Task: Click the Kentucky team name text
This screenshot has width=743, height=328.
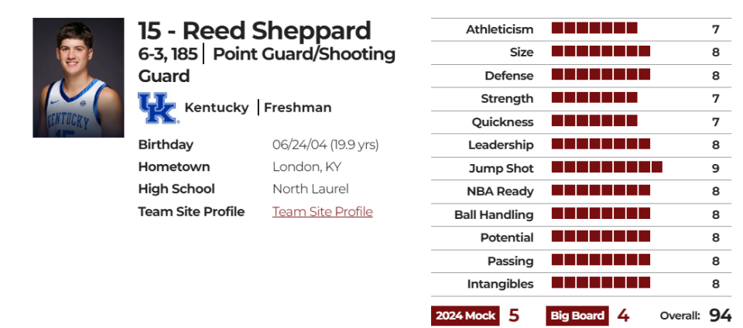Action: pos(217,108)
